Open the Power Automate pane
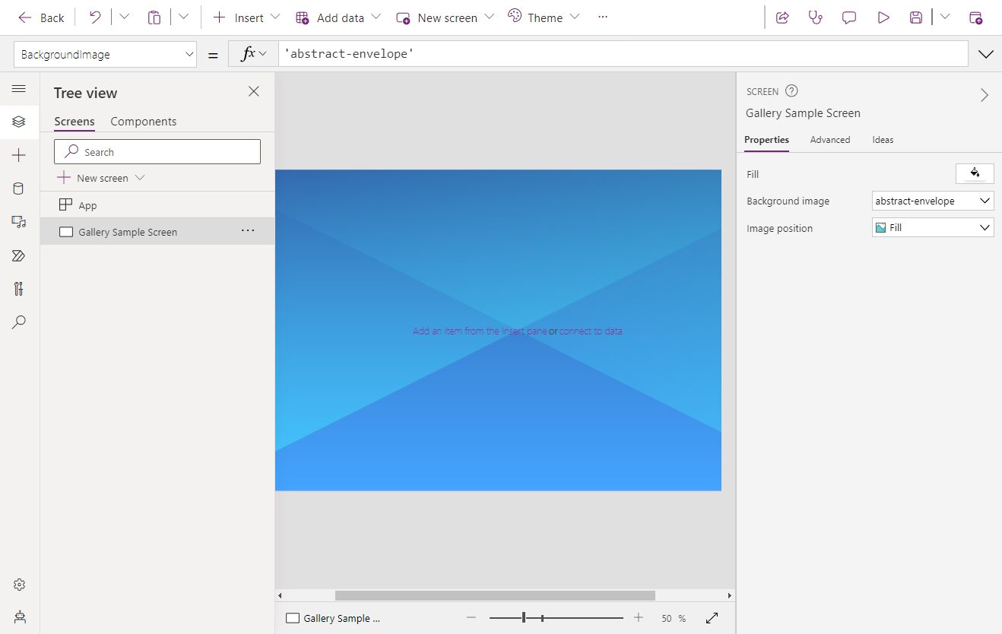Viewport: 1002px width, 634px height. 19,255
